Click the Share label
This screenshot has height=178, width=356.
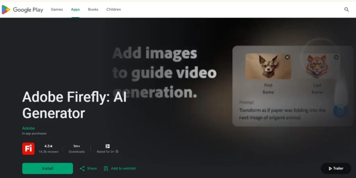(x=92, y=169)
